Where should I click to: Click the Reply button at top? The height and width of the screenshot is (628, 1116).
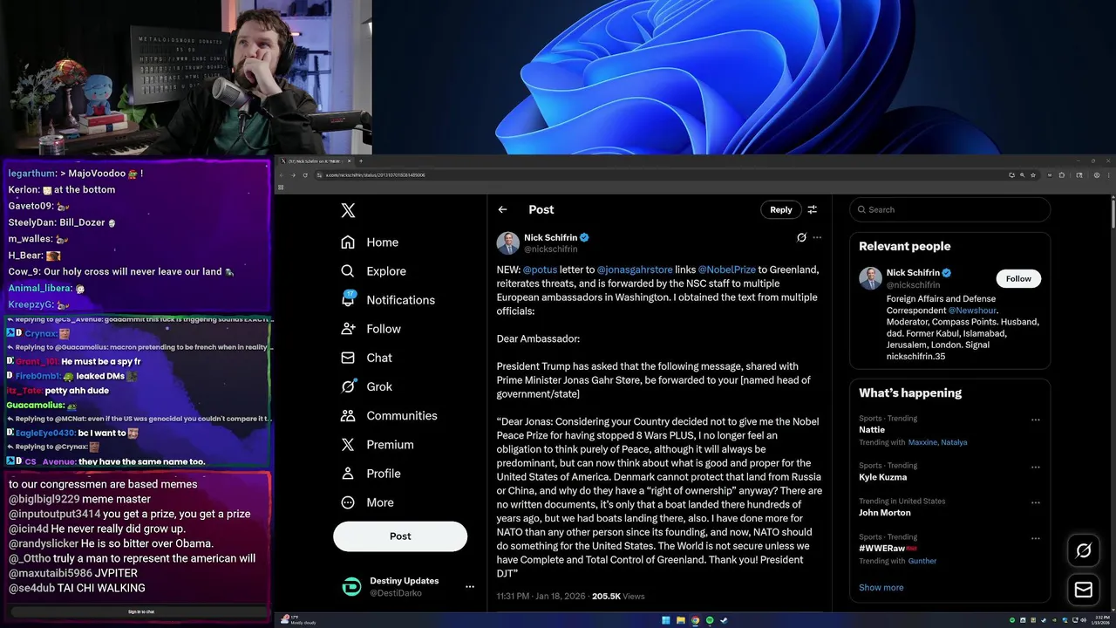point(781,209)
